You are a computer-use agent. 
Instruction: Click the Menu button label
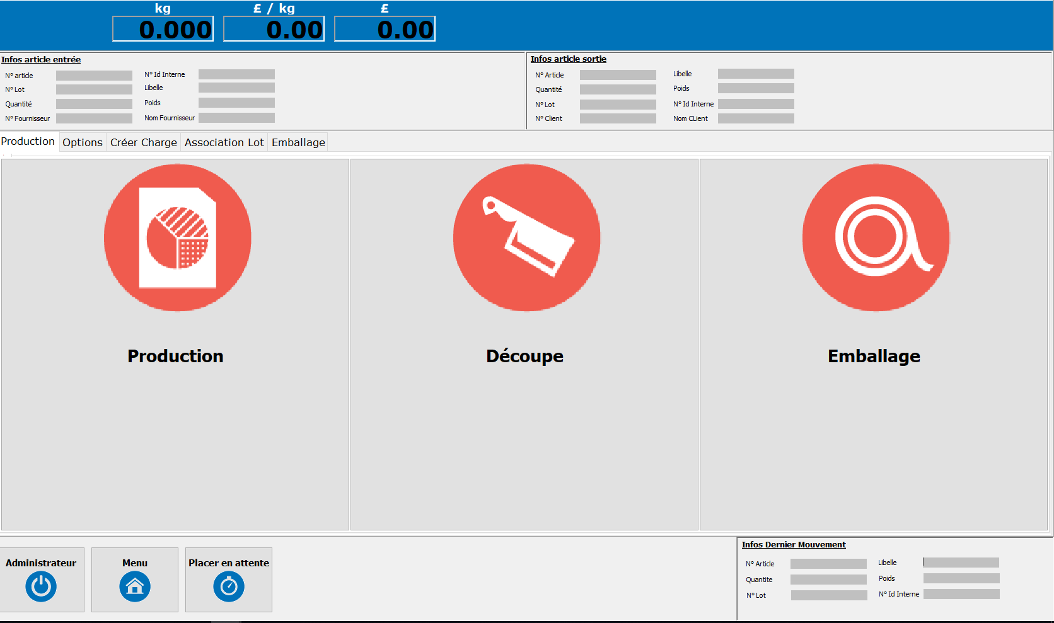[135, 563]
